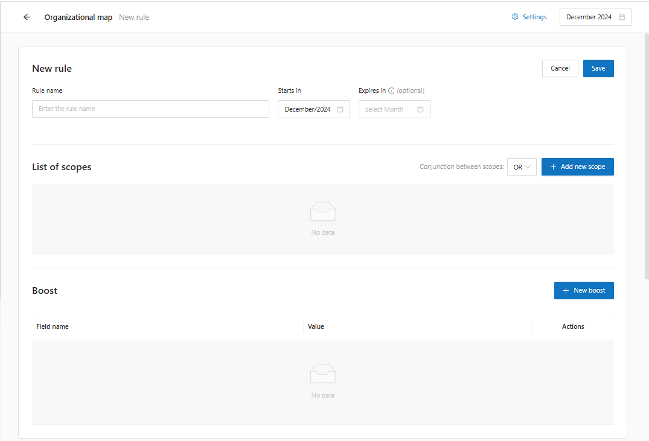Screen dimensions: 649x441
Task: Click the info icon beside Expires in
Action: 391,91
